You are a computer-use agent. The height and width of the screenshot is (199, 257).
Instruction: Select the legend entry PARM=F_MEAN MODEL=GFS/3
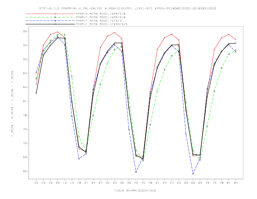click(99, 21)
